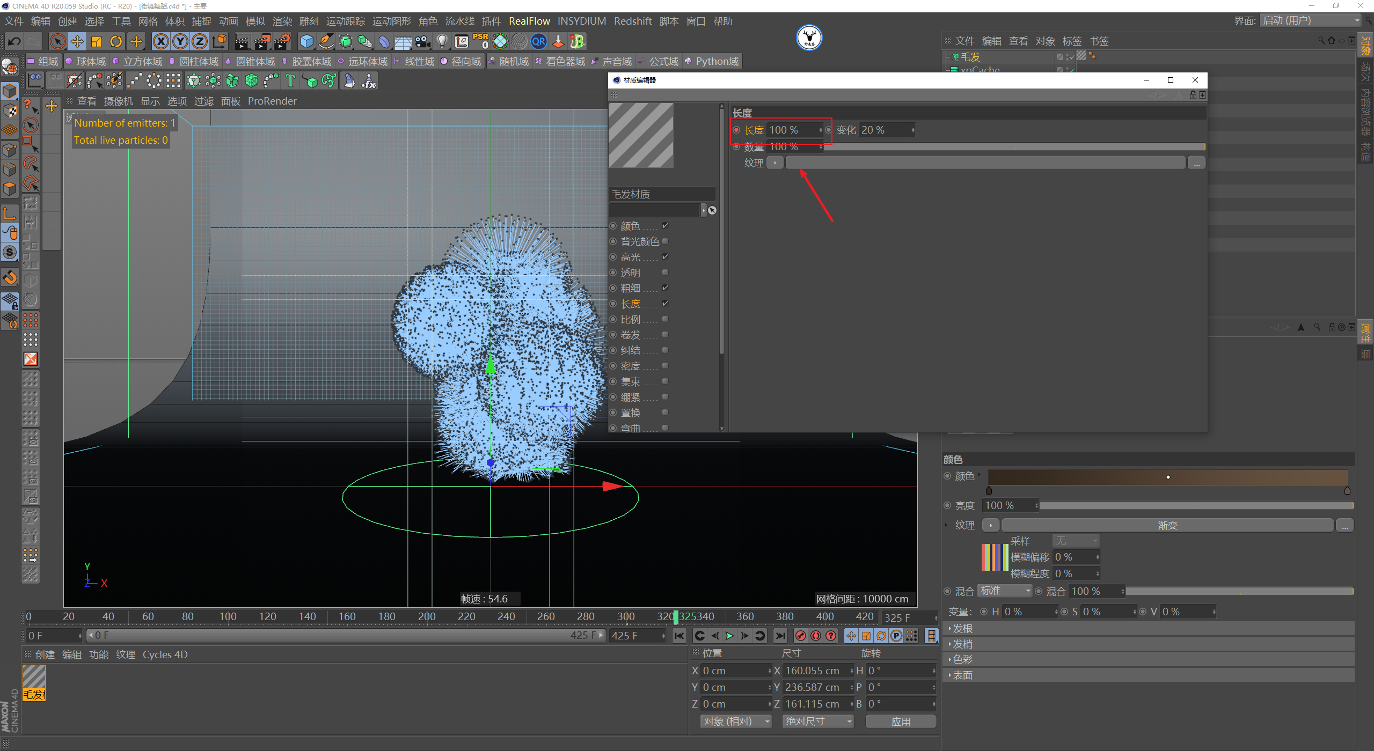
Task: Disable the 高光 channel checkbox
Action: [x=665, y=257]
